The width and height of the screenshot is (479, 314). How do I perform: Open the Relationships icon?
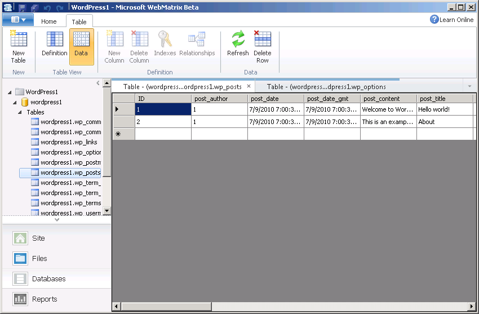pyautogui.click(x=197, y=39)
